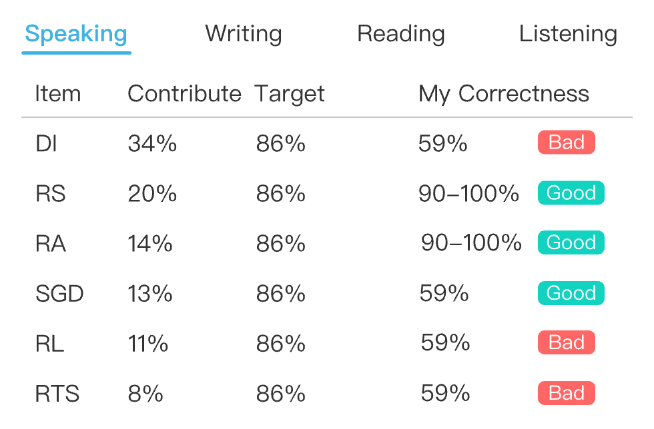Click the Bad badge on the DI row
This screenshot has width=654, height=429.
click(x=566, y=142)
